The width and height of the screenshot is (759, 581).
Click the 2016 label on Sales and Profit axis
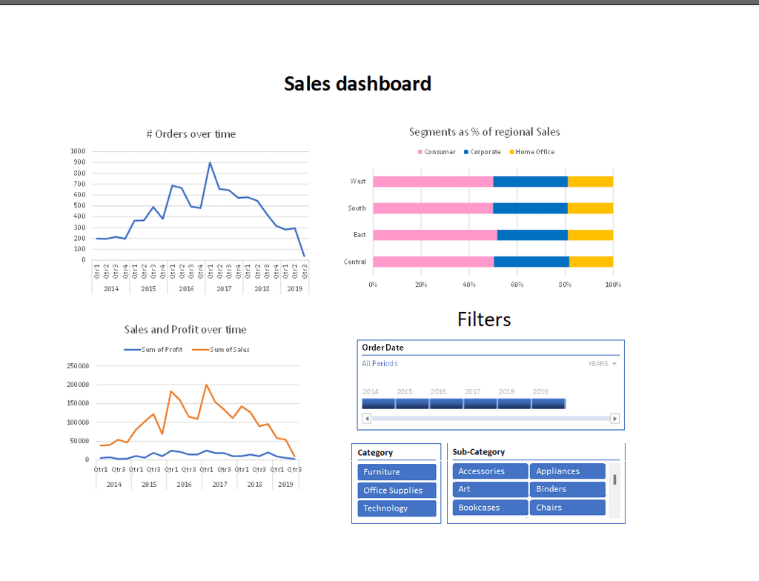click(184, 484)
